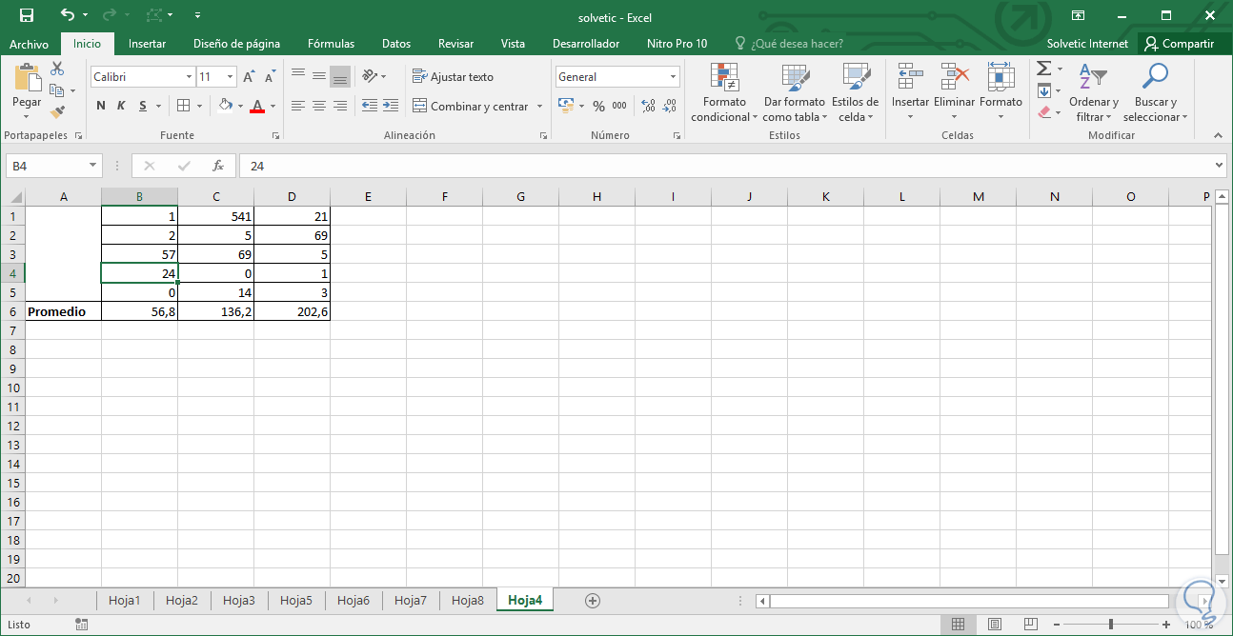Align text left in the cell
The width and height of the screenshot is (1233, 636).
pos(298,106)
